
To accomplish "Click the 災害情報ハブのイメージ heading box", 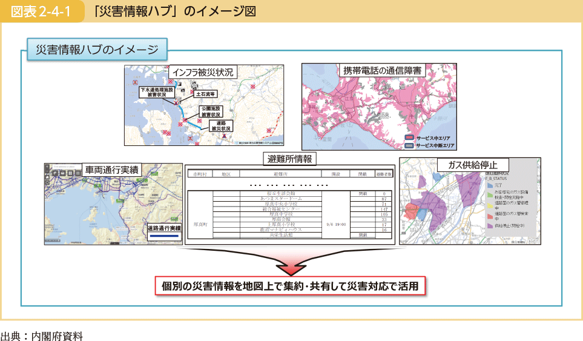I will tap(97, 50).
